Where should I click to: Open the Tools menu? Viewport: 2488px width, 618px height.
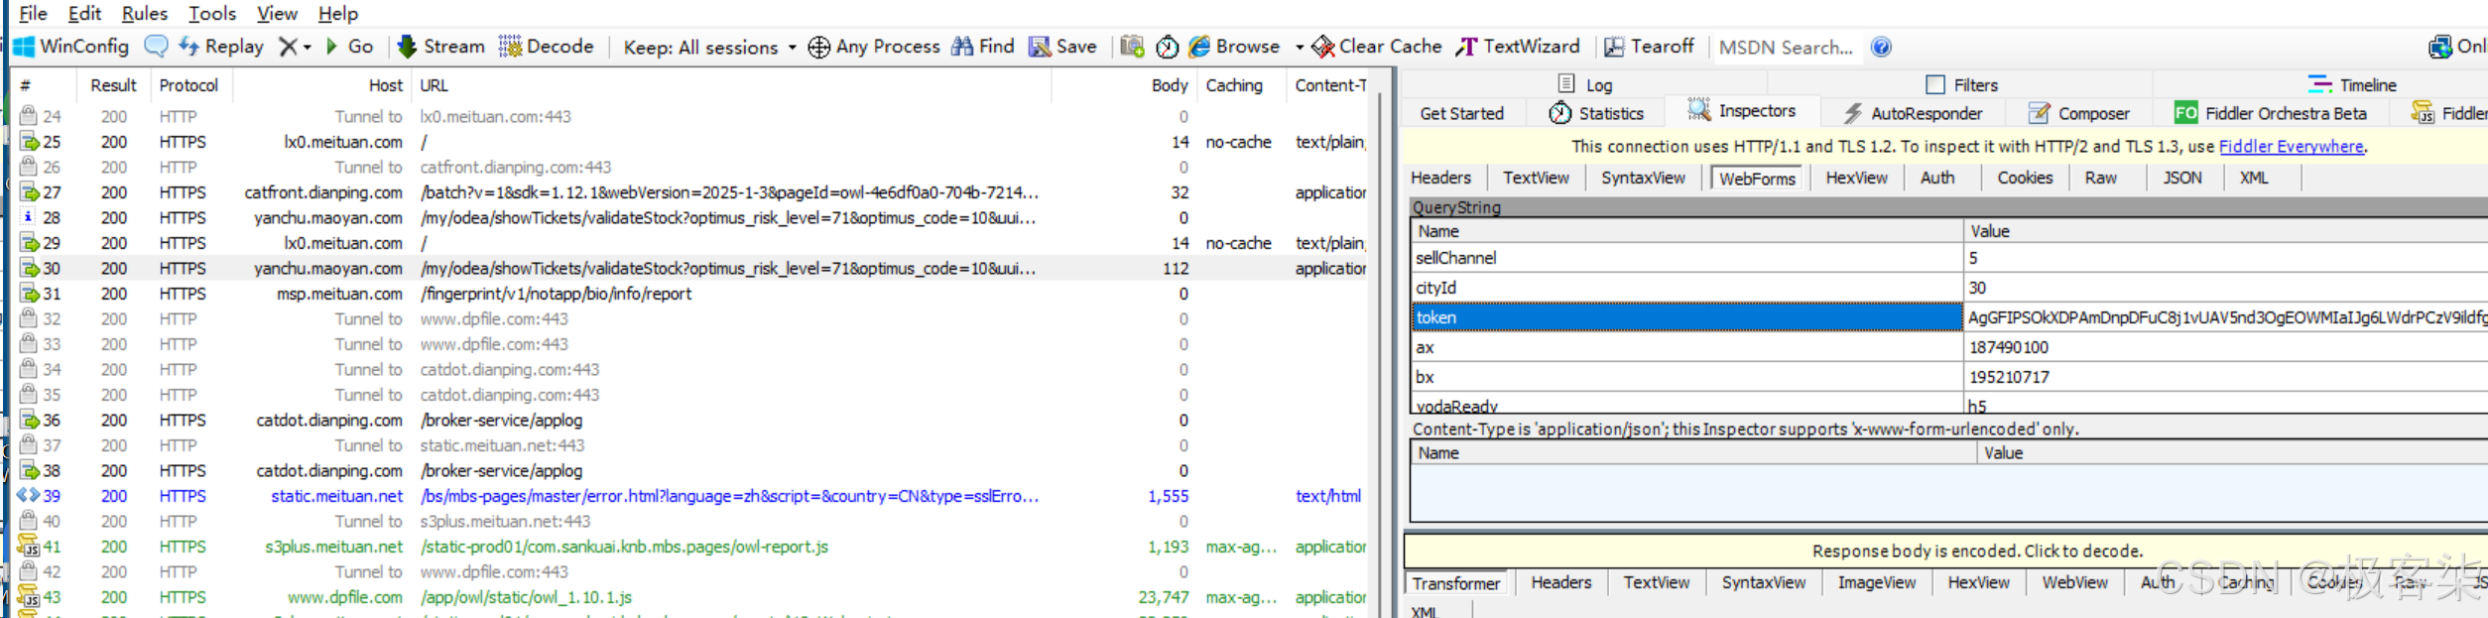tap(212, 13)
